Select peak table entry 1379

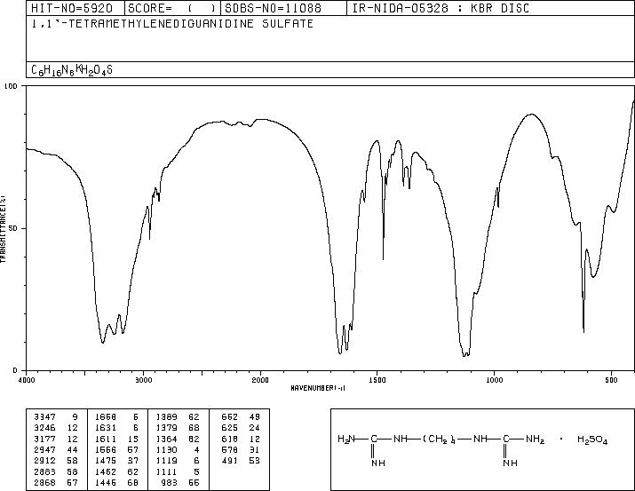(166, 428)
